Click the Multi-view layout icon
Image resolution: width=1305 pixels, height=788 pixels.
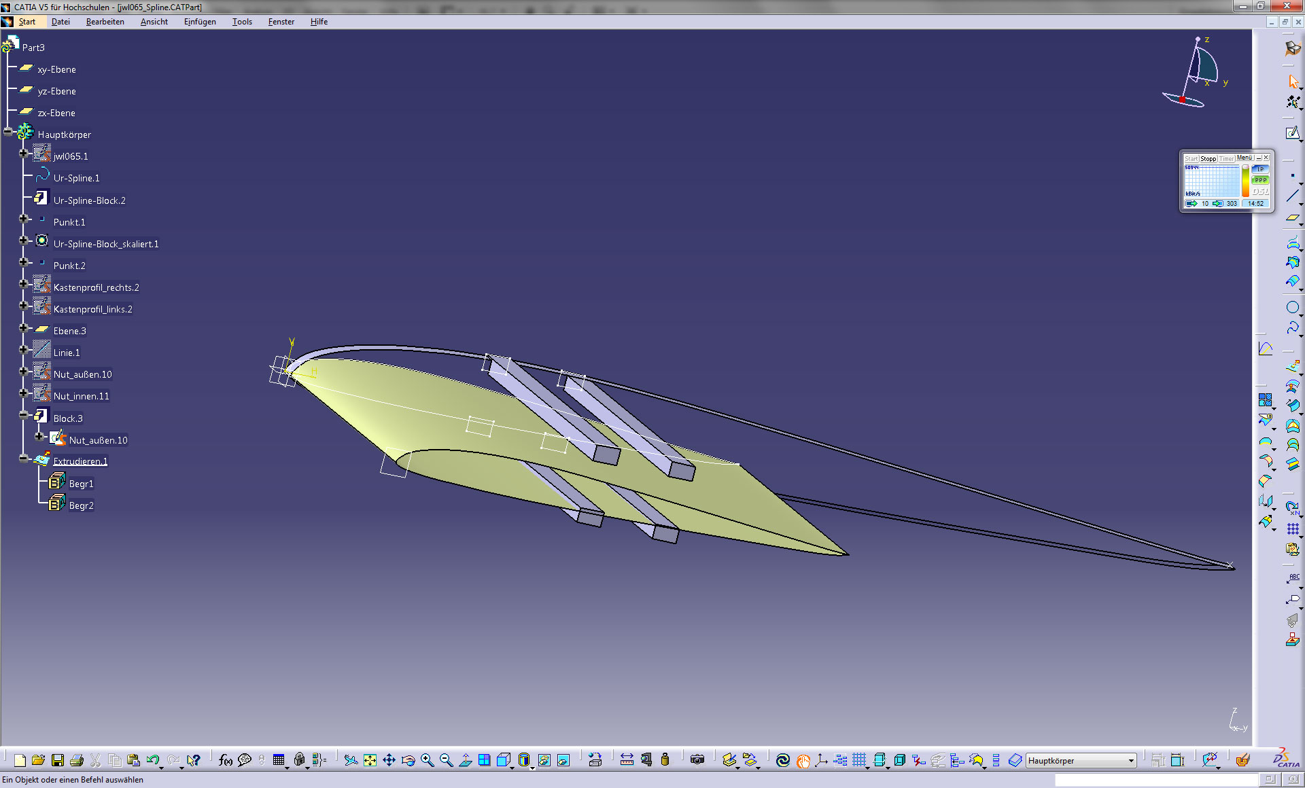(484, 760)
